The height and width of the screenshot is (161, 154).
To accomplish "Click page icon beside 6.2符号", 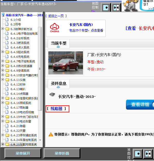I will tap(7, 24).
